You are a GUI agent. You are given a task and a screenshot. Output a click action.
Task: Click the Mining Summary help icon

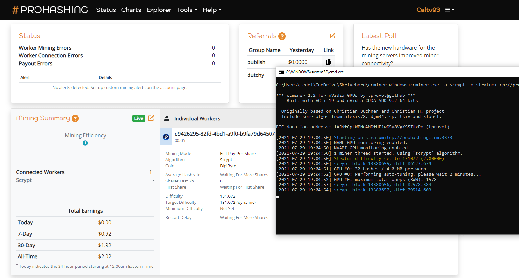(75, 118)
